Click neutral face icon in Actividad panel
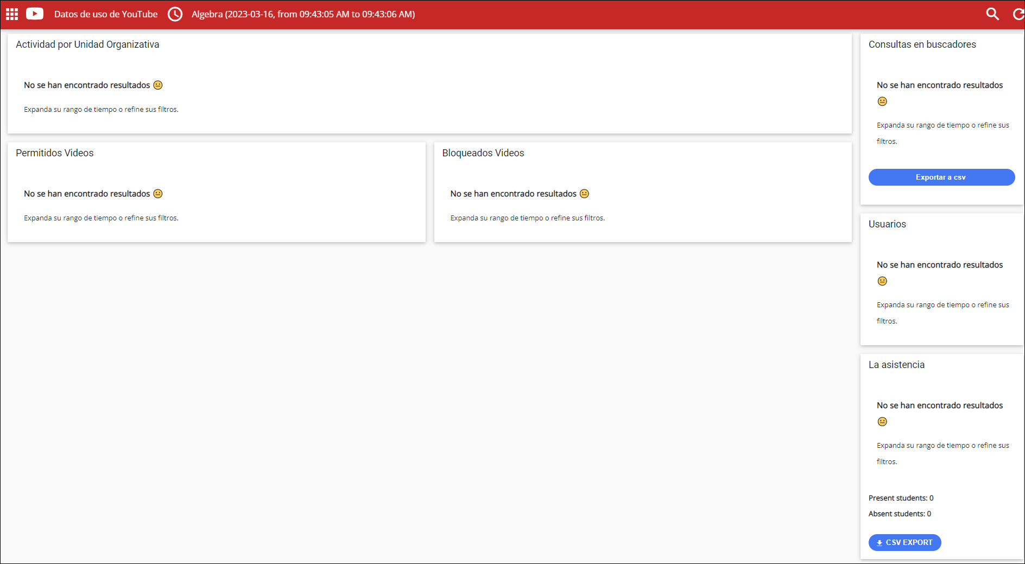 [x=158, y=85]
